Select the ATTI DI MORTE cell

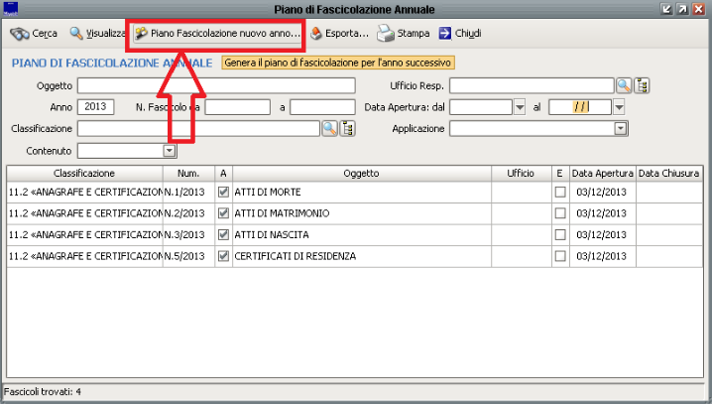[x=361, y=192]
